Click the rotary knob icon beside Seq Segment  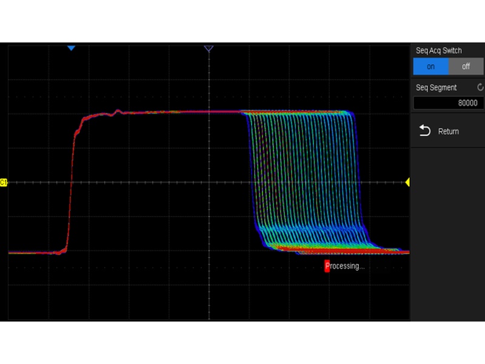click(480, 87)
